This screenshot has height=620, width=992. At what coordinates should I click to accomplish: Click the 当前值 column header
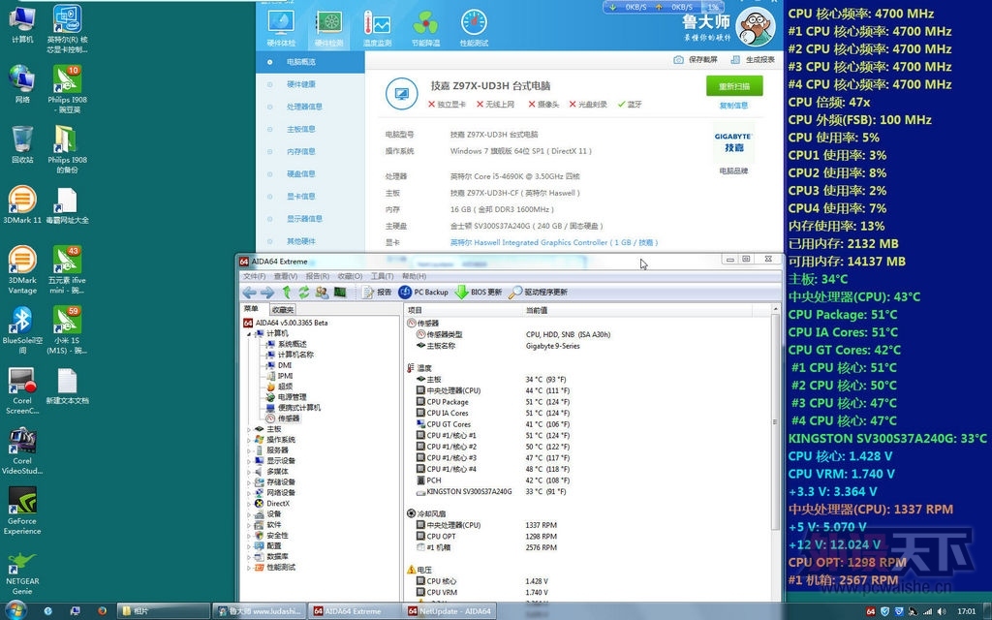click(x=537, y=310)
